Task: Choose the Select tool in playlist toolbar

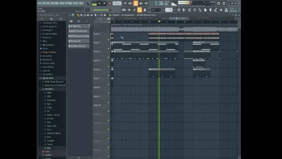Action: tap(98, 15)
